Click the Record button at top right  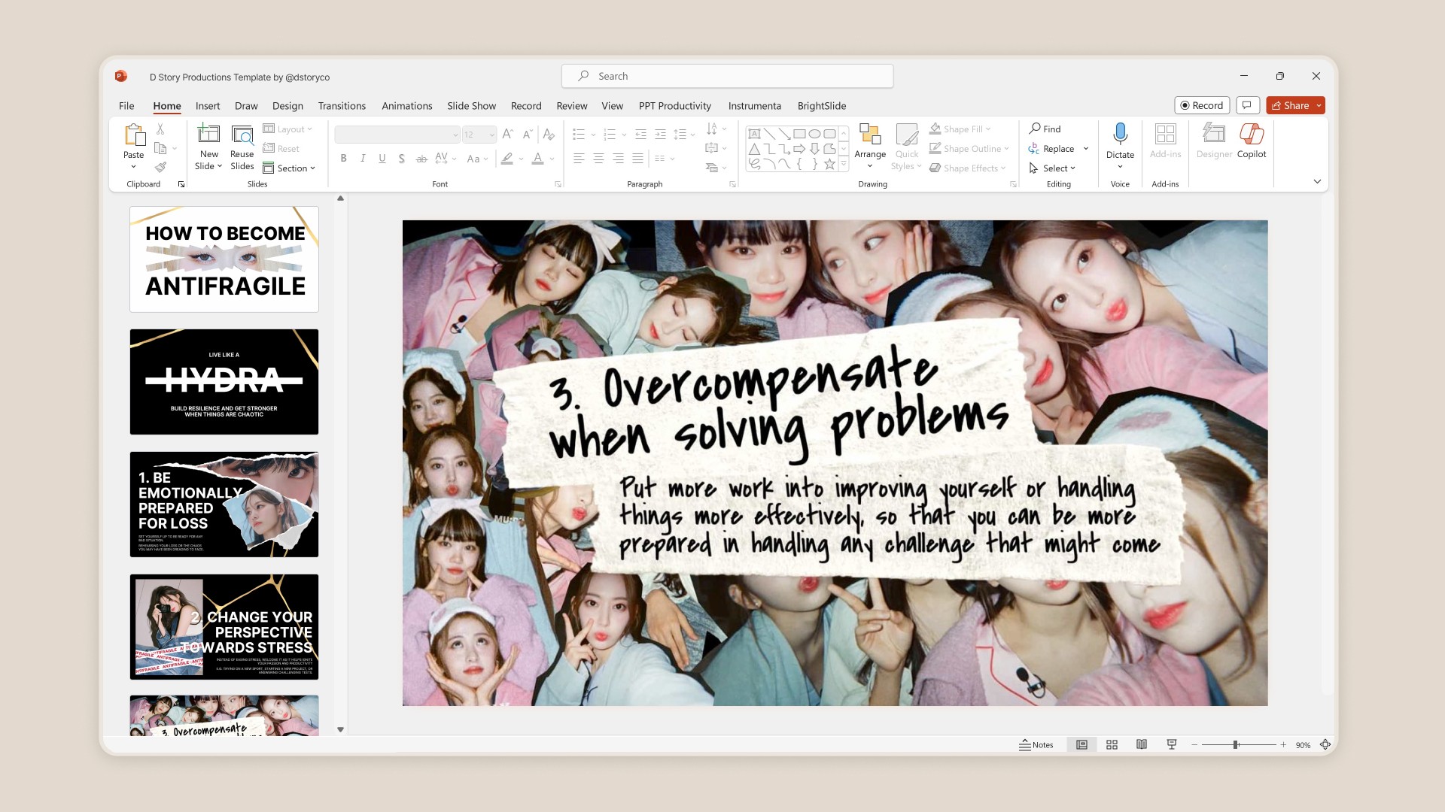pos(1201,106)
